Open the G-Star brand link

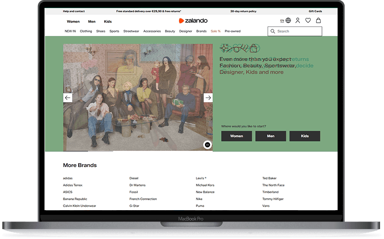[134, 206]
